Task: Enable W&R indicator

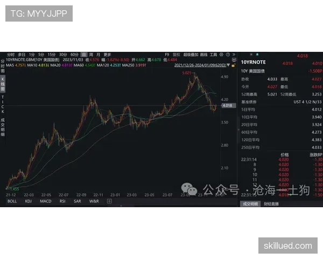Action: [94, 201]
